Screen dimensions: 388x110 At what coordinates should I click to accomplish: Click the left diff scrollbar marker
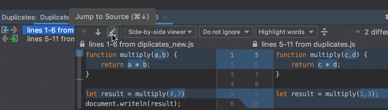click(x=79, y=53)
